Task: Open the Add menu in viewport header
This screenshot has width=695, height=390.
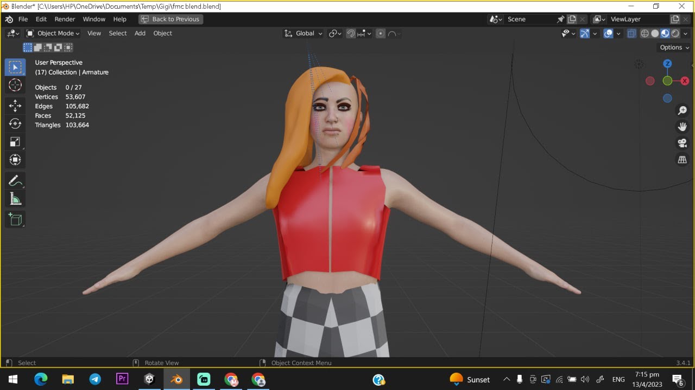Action: [140, 34]
